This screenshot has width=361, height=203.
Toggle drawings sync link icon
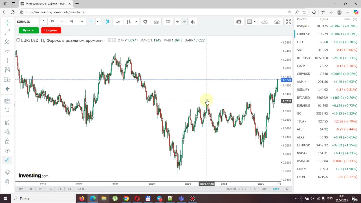coord(7,160)
